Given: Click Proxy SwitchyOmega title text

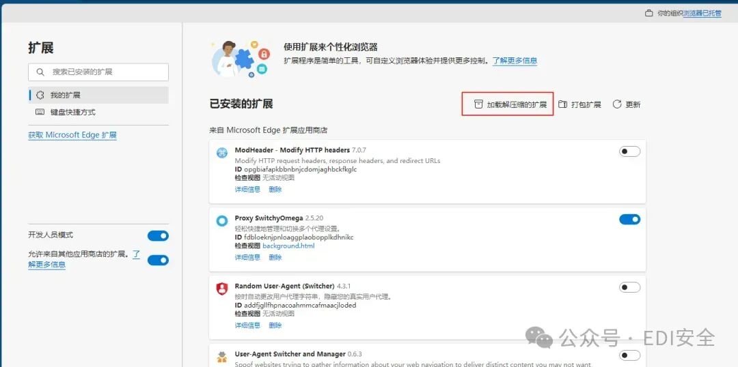Looking at the screenshot, I should pos(269,218).
